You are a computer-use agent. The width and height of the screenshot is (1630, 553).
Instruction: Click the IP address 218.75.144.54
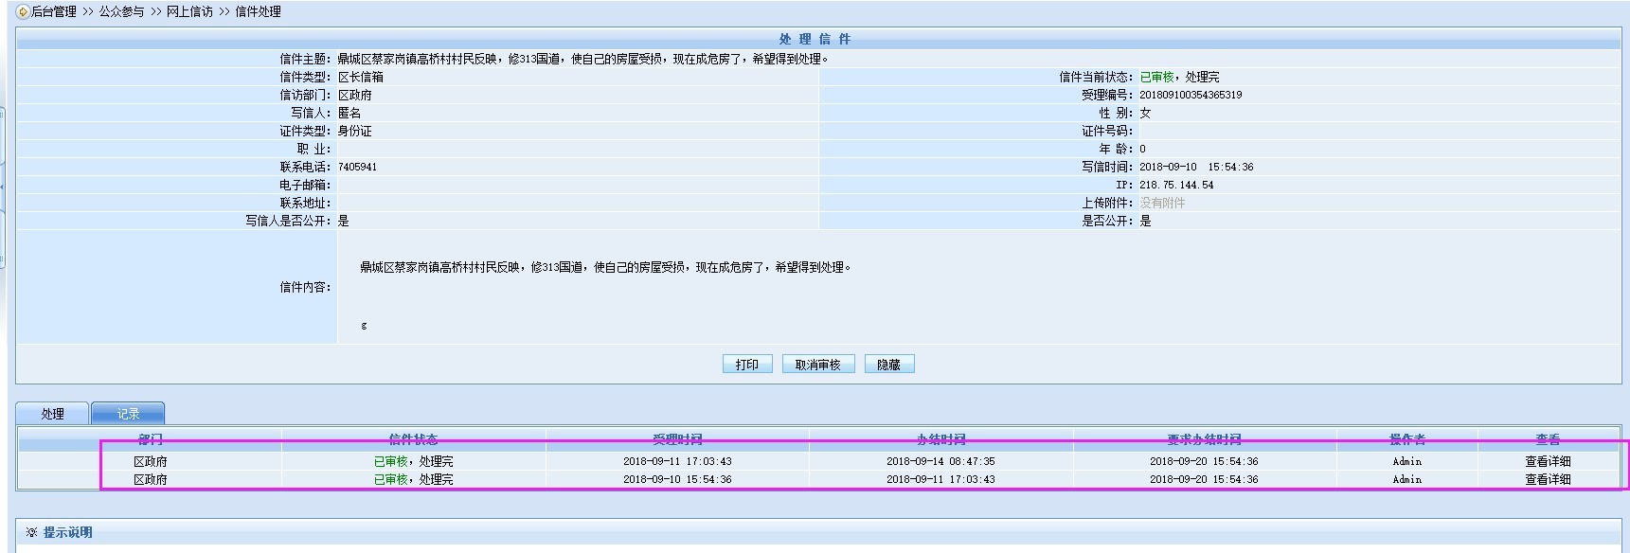pyautogui.click(x=1176, y=185)
